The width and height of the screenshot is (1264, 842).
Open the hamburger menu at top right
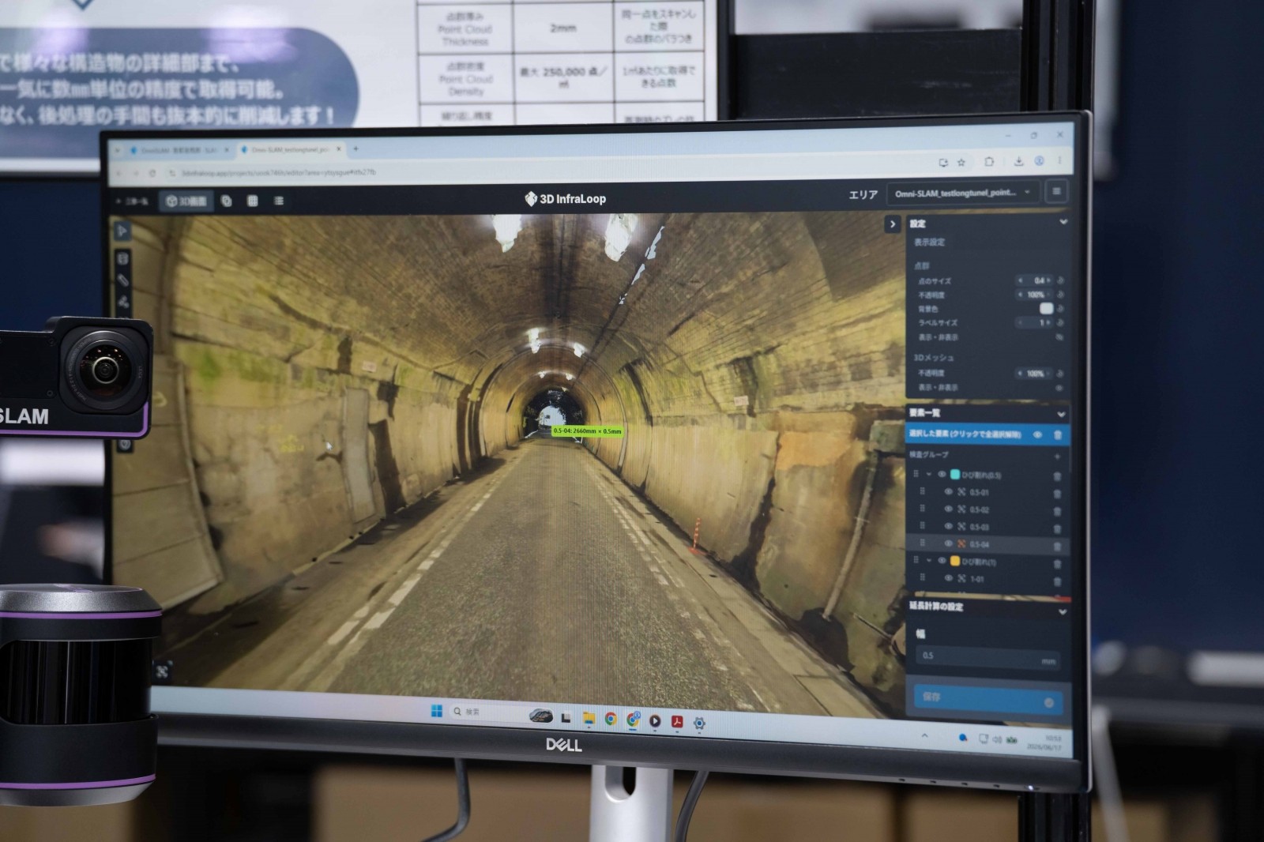(x=1056, y=191)
